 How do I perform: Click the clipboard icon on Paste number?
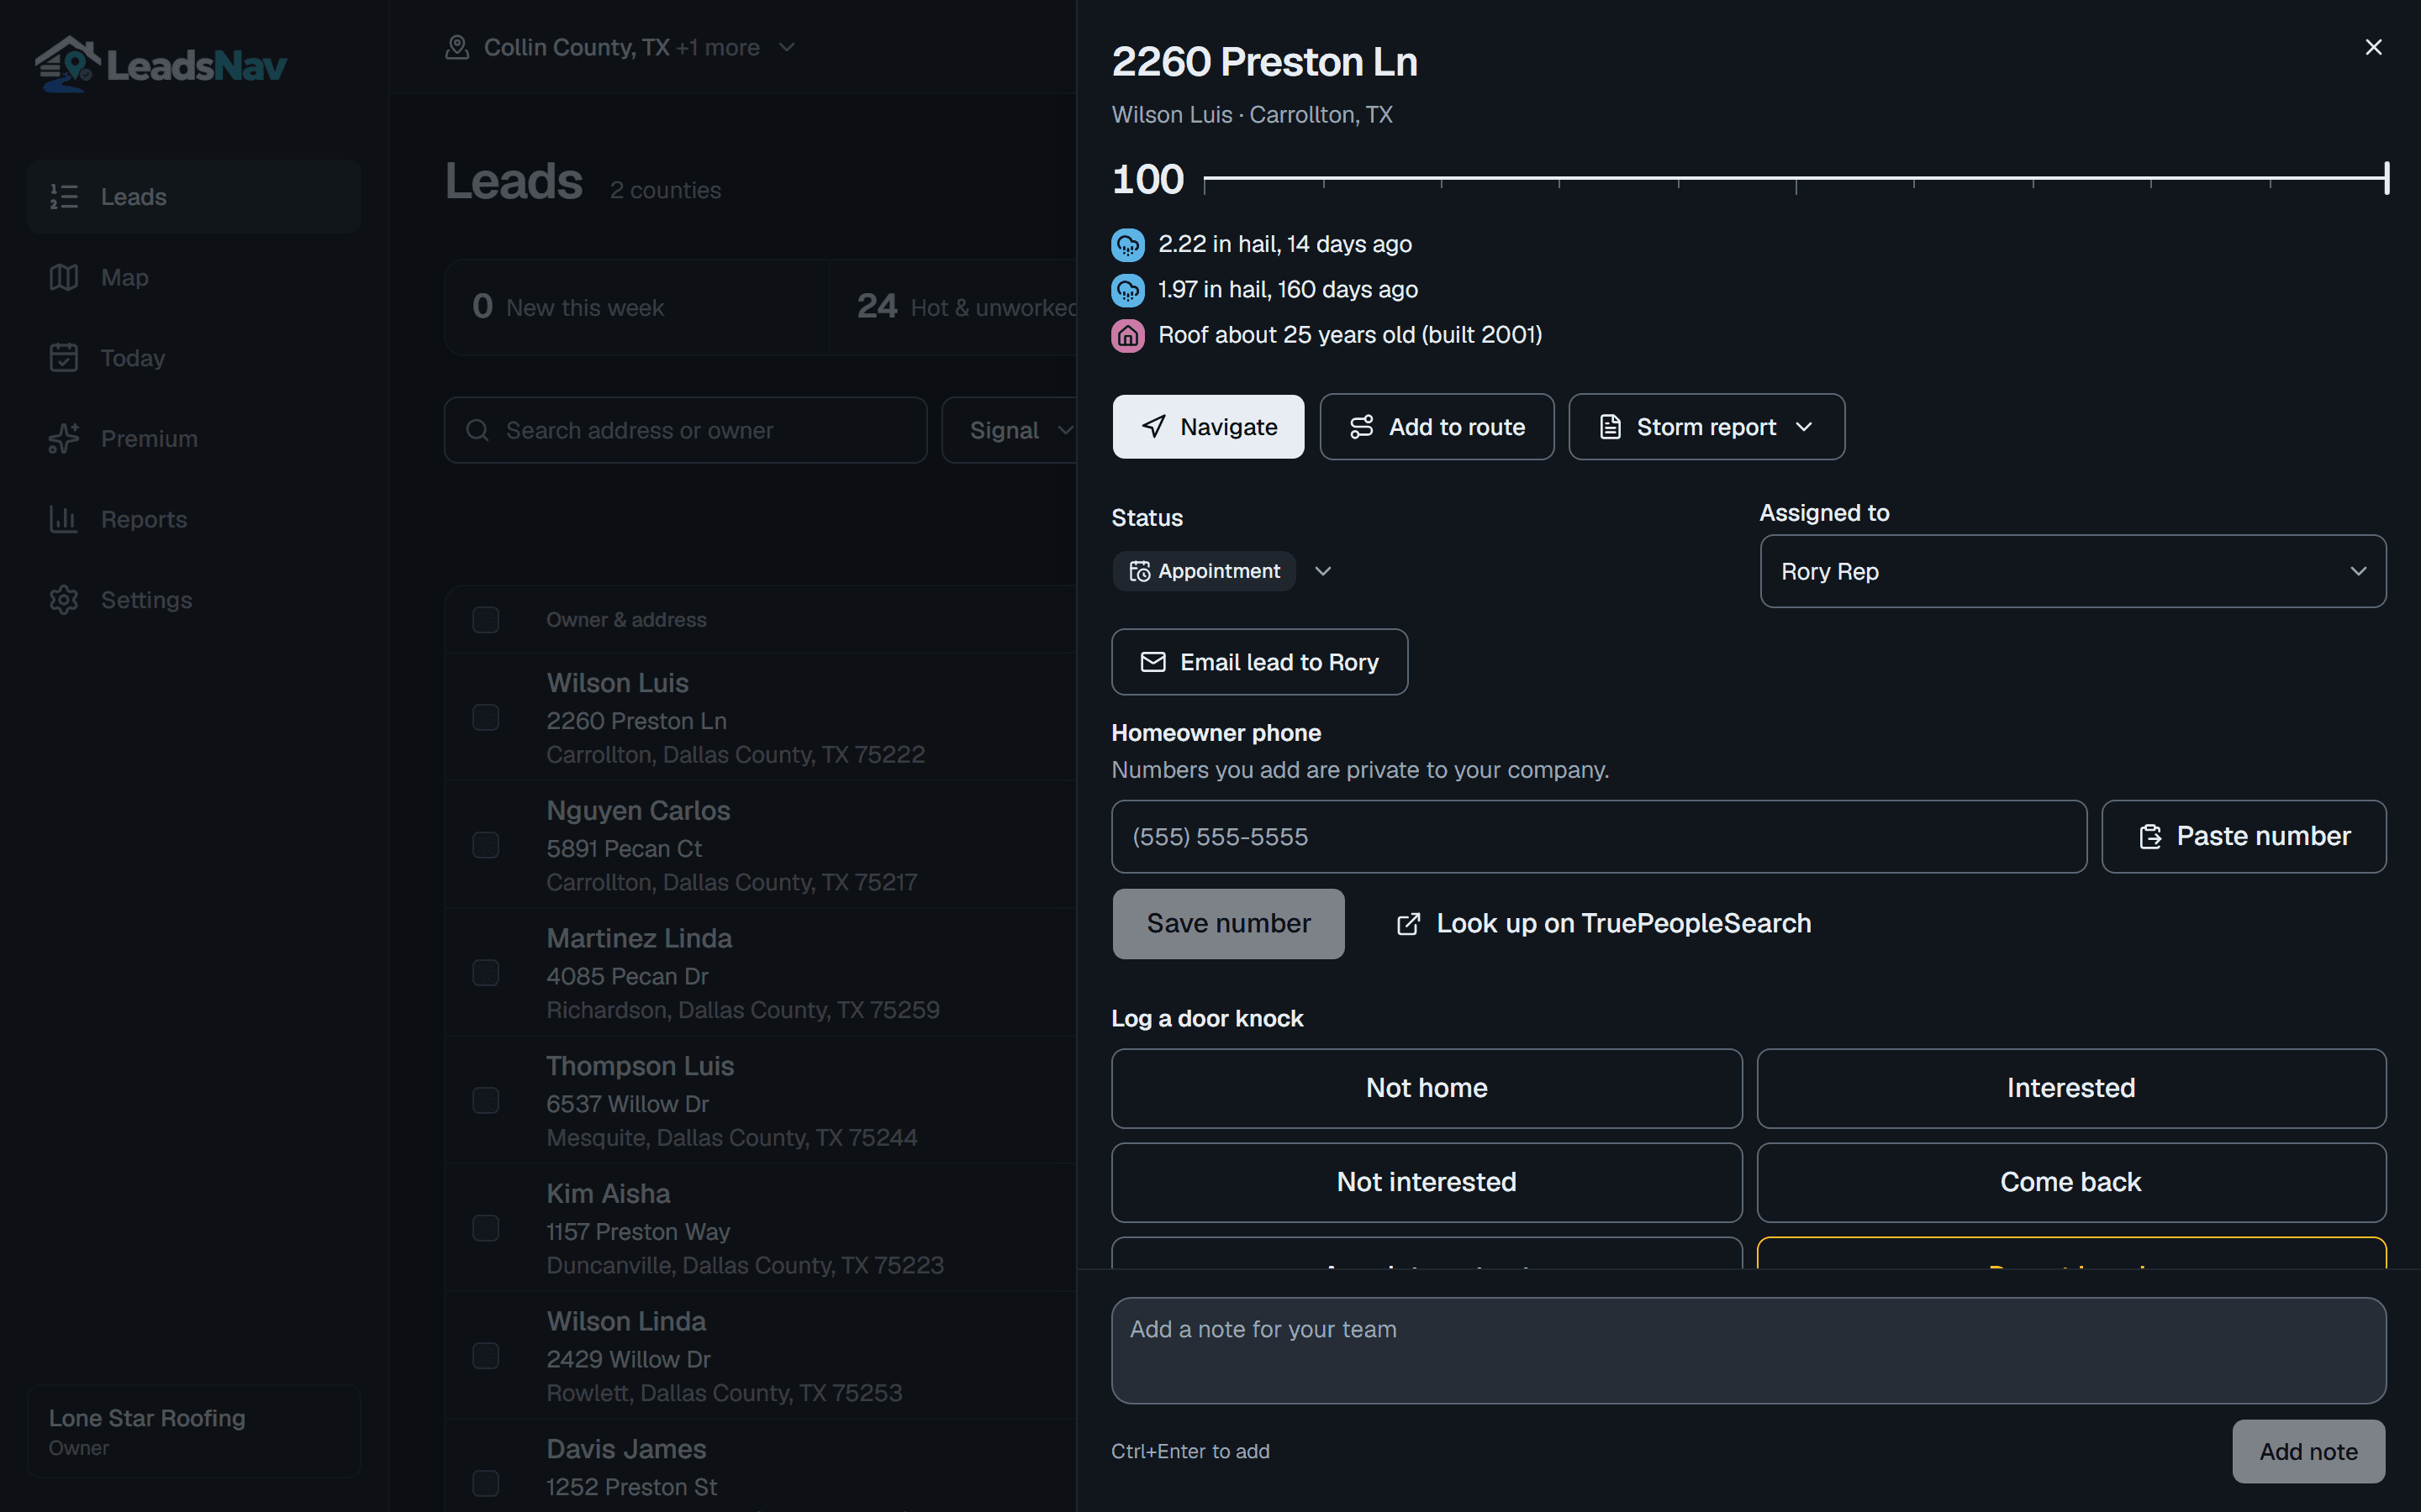tap(2149, 837)
